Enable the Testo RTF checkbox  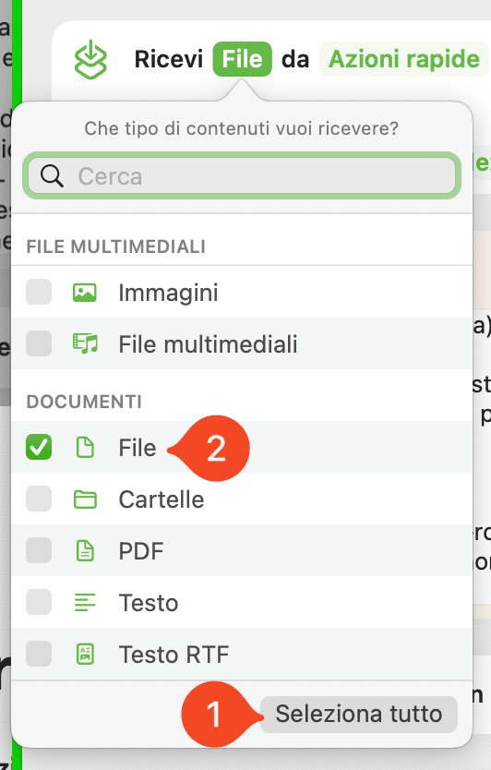(39, 654)
